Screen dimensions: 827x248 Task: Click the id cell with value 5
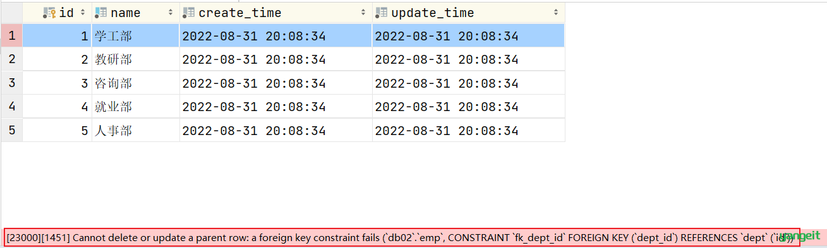(57, 131)
